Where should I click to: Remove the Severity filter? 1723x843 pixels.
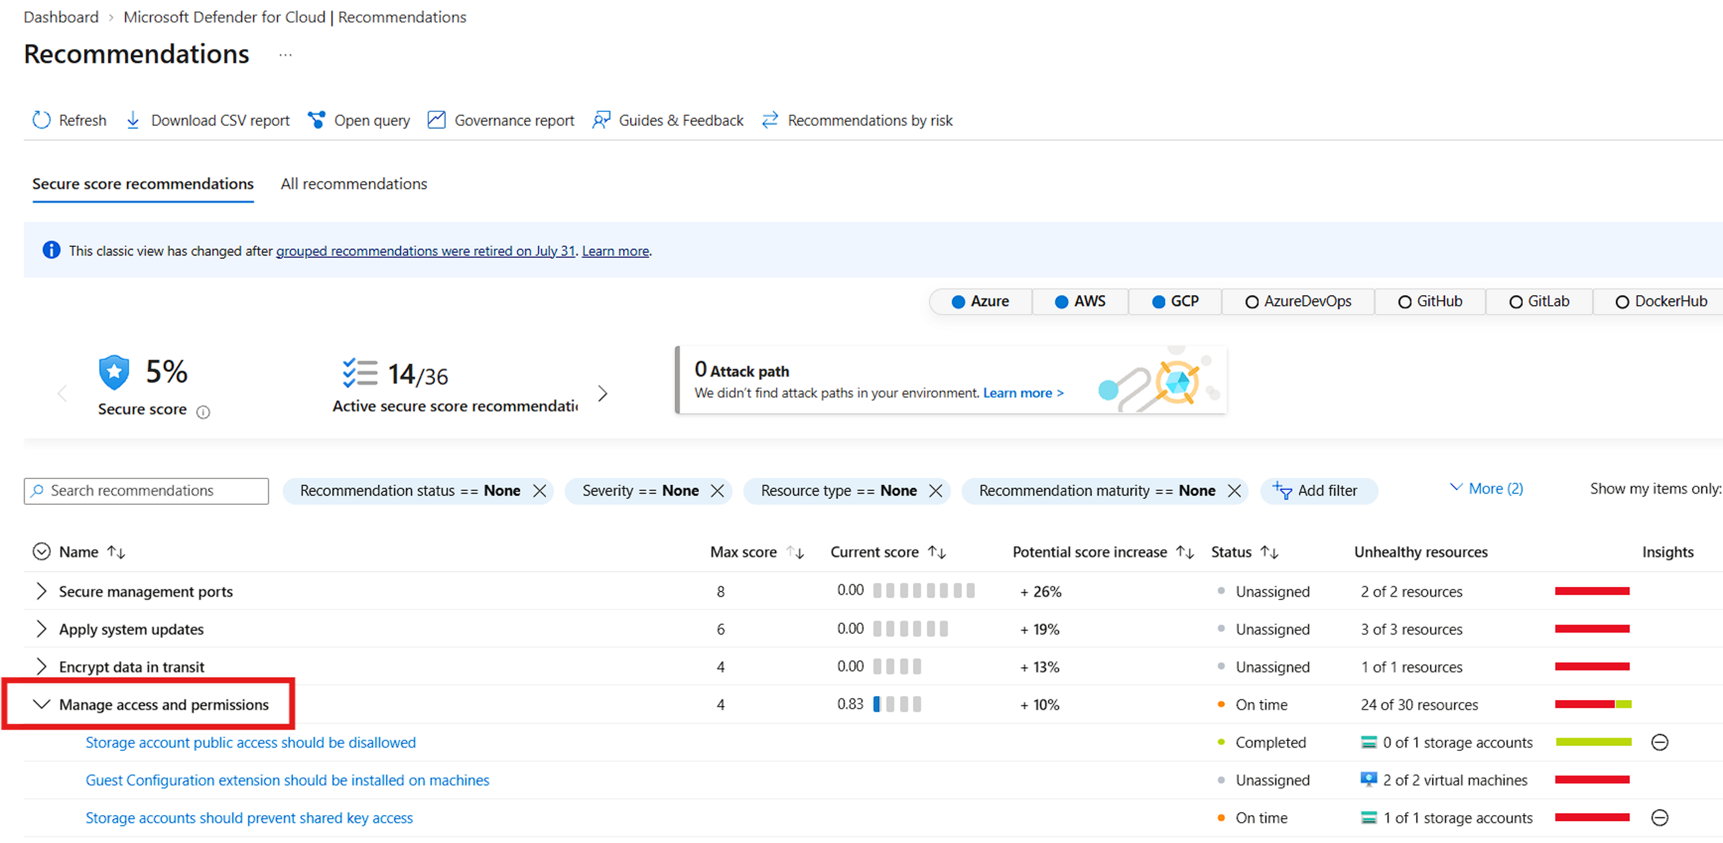tap(717, 490)
